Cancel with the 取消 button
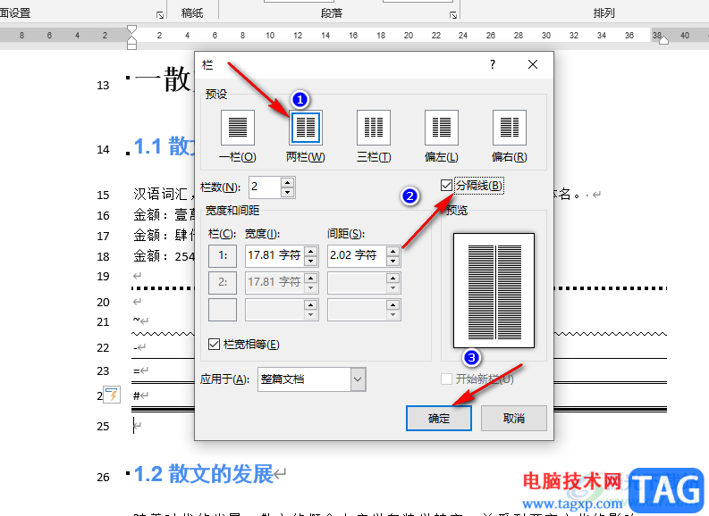 pos(514,418)
